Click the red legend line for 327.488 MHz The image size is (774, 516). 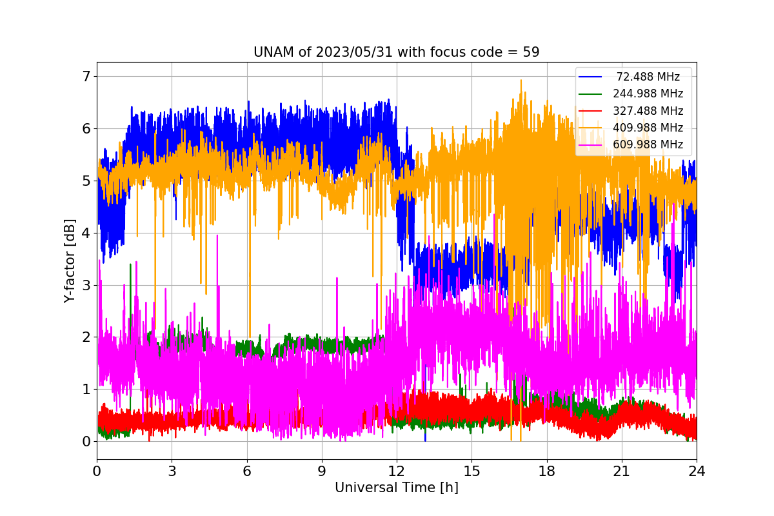point(591,111)
